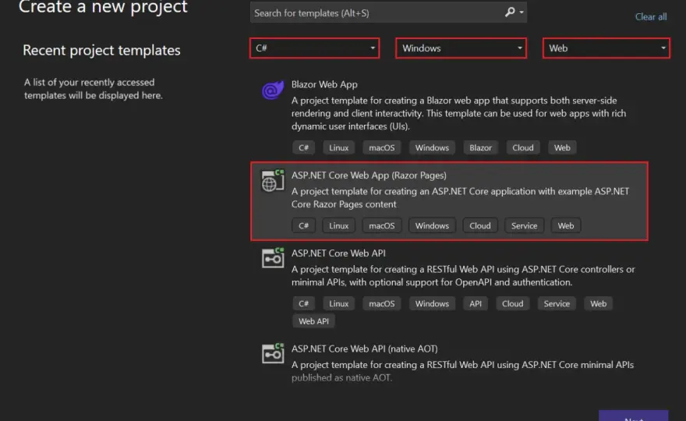Click the Web tag under ASP.NET Core Web API

pyautogui.click(x=598, y=303)
